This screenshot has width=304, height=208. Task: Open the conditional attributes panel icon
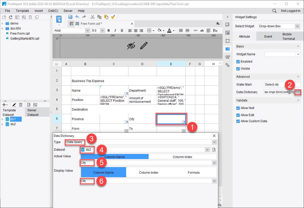click(x=228, y=57)
